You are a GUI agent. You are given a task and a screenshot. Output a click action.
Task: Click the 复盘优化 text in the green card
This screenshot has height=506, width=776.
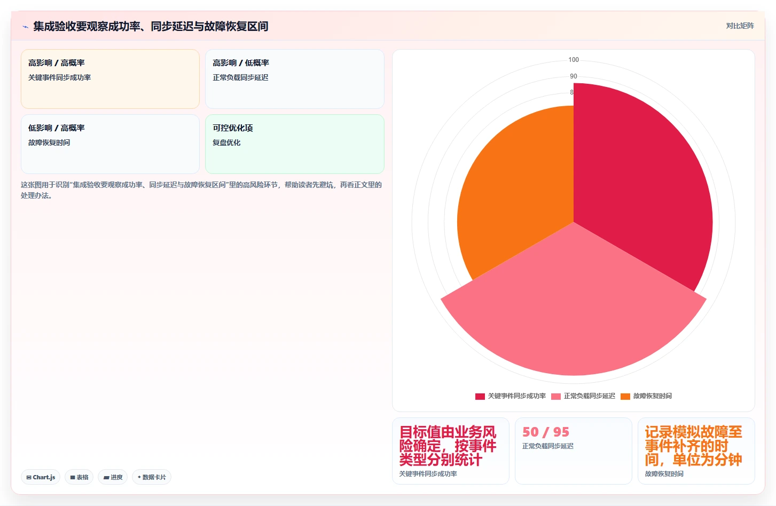(226, 143)
